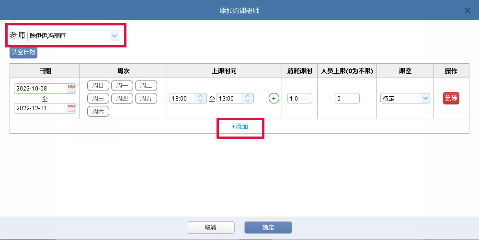
Task: Close the add teacher dialog
Action: tap(468, 11)
